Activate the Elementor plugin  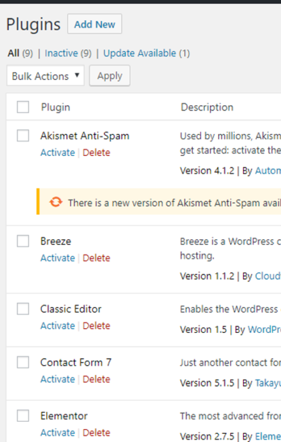coord(58,433)
